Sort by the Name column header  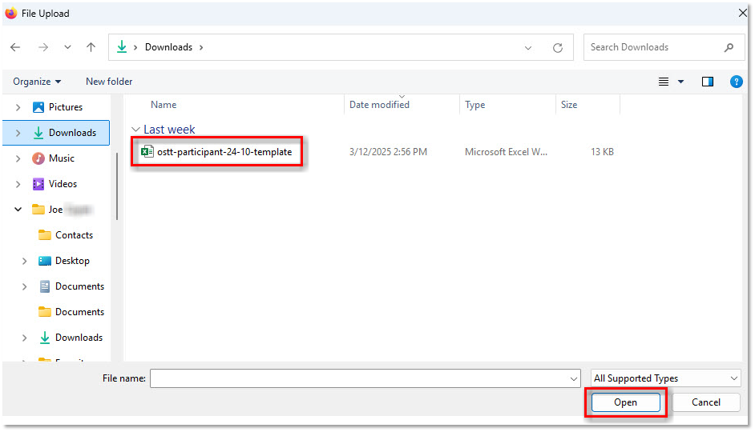[164, 105]
